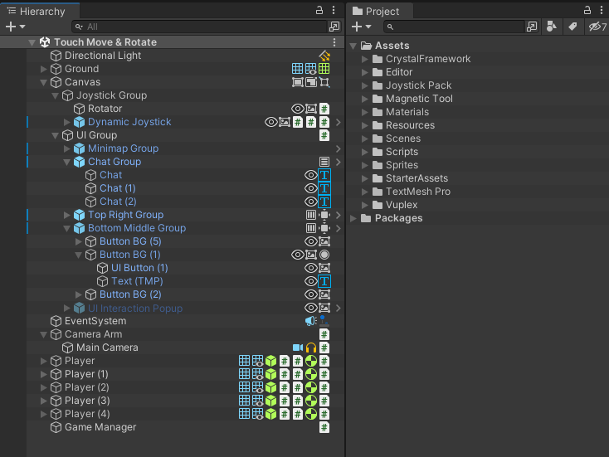Select the Main Camera object
This screenshot has height=457, width=609.
(107, 348)
